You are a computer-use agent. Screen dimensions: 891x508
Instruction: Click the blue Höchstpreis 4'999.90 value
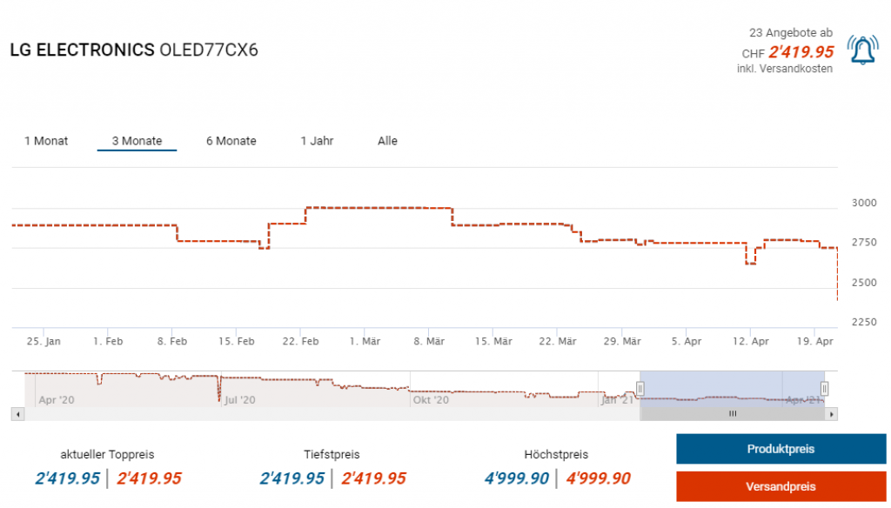[517, 478]
